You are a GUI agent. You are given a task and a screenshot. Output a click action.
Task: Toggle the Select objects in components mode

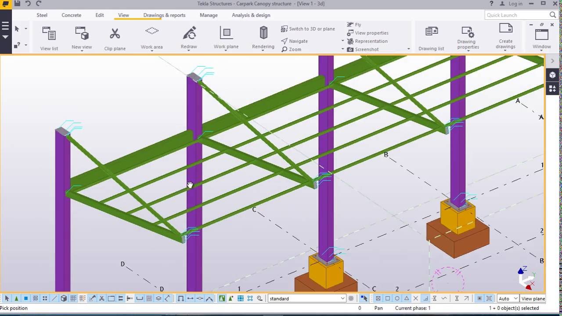[25, 298]
